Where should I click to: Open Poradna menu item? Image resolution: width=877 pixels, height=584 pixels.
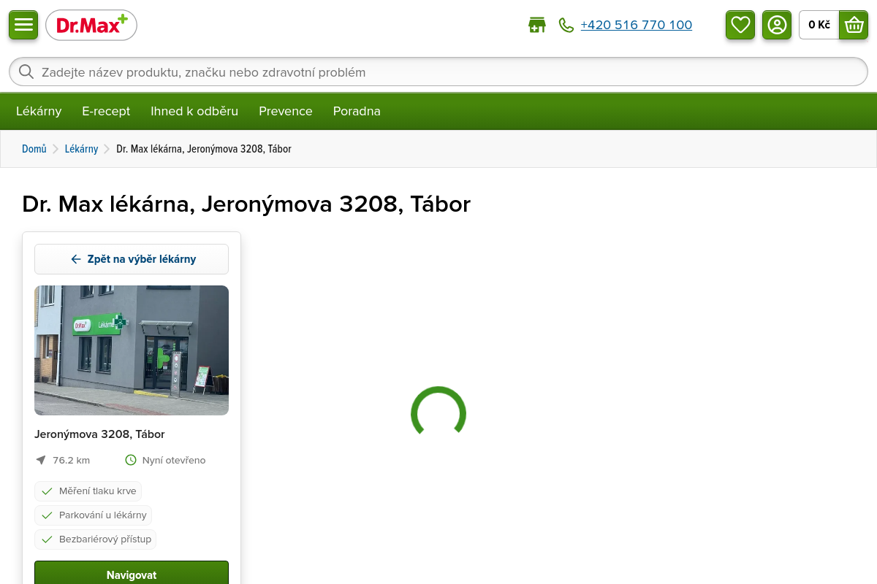(357, 111)
